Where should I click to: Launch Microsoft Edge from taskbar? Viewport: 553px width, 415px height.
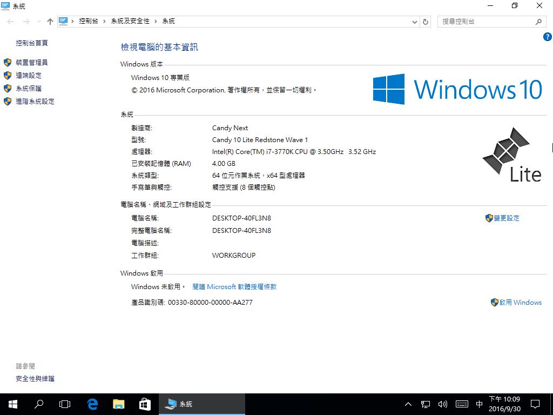92,404
